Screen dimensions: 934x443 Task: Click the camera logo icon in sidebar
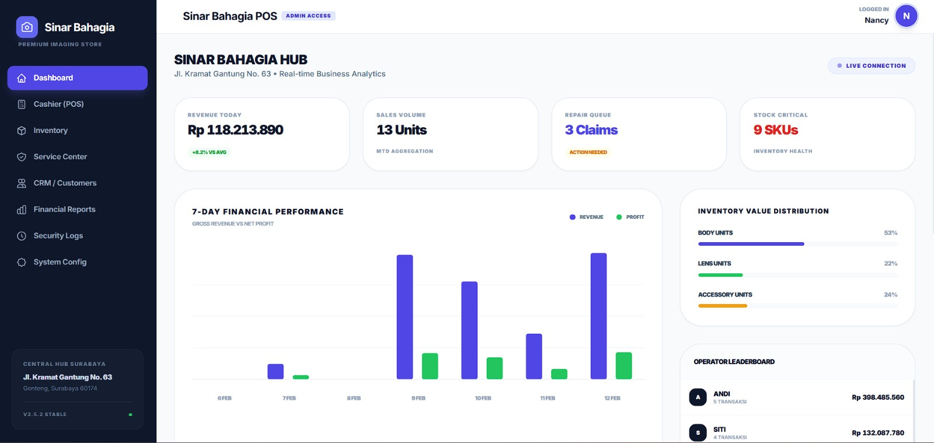coord(27,27)
